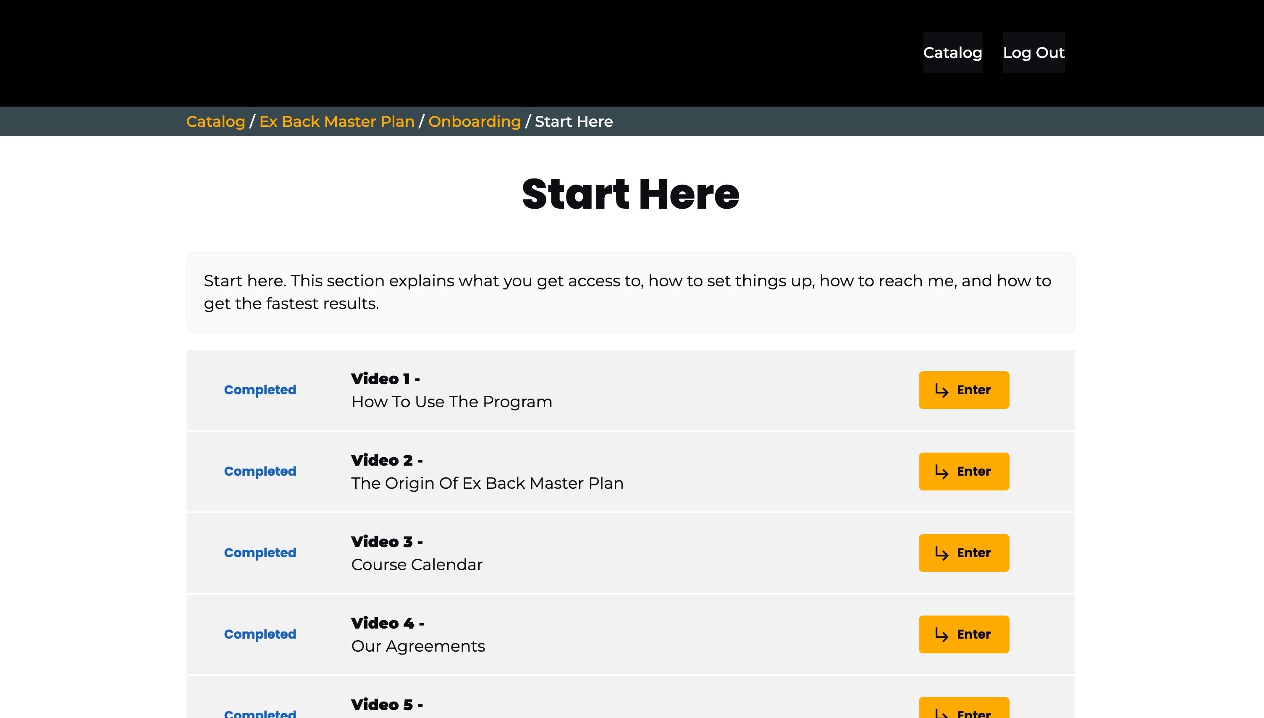Click the Completed status on Video 1

tap(260, 390)
